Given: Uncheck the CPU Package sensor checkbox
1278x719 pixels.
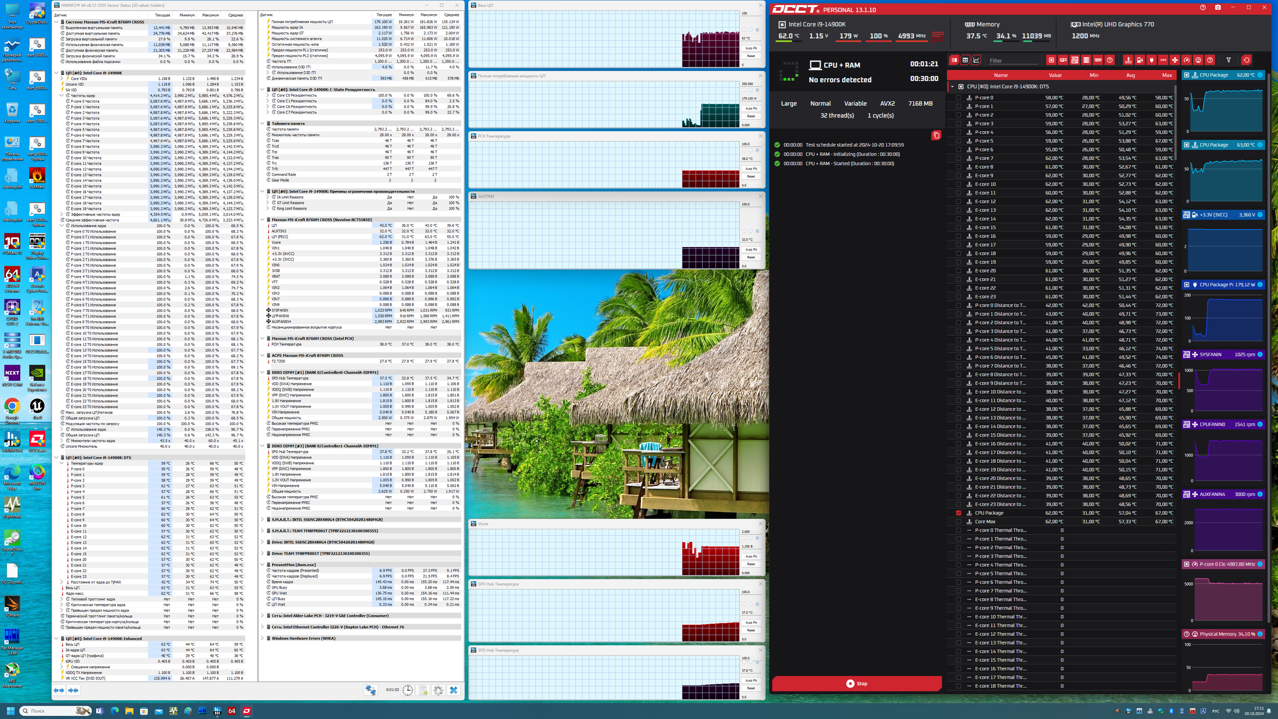Looking at the screenshot, I should click(x=958, y=513).
